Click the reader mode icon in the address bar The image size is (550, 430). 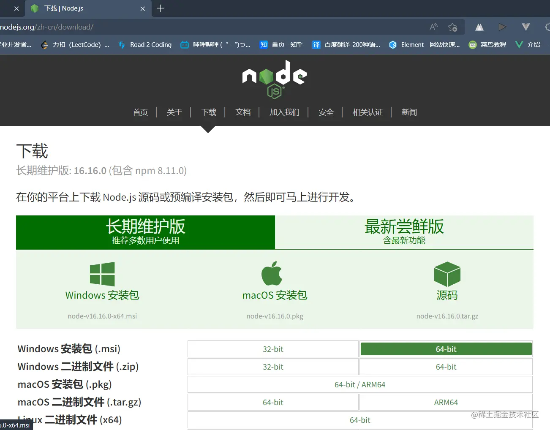[x=433, y=27]
